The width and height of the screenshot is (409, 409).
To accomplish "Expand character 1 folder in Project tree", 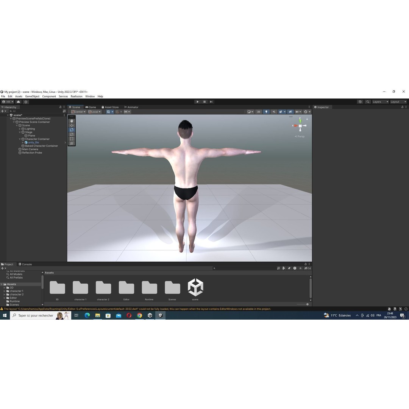I will [x=5, y=291].
